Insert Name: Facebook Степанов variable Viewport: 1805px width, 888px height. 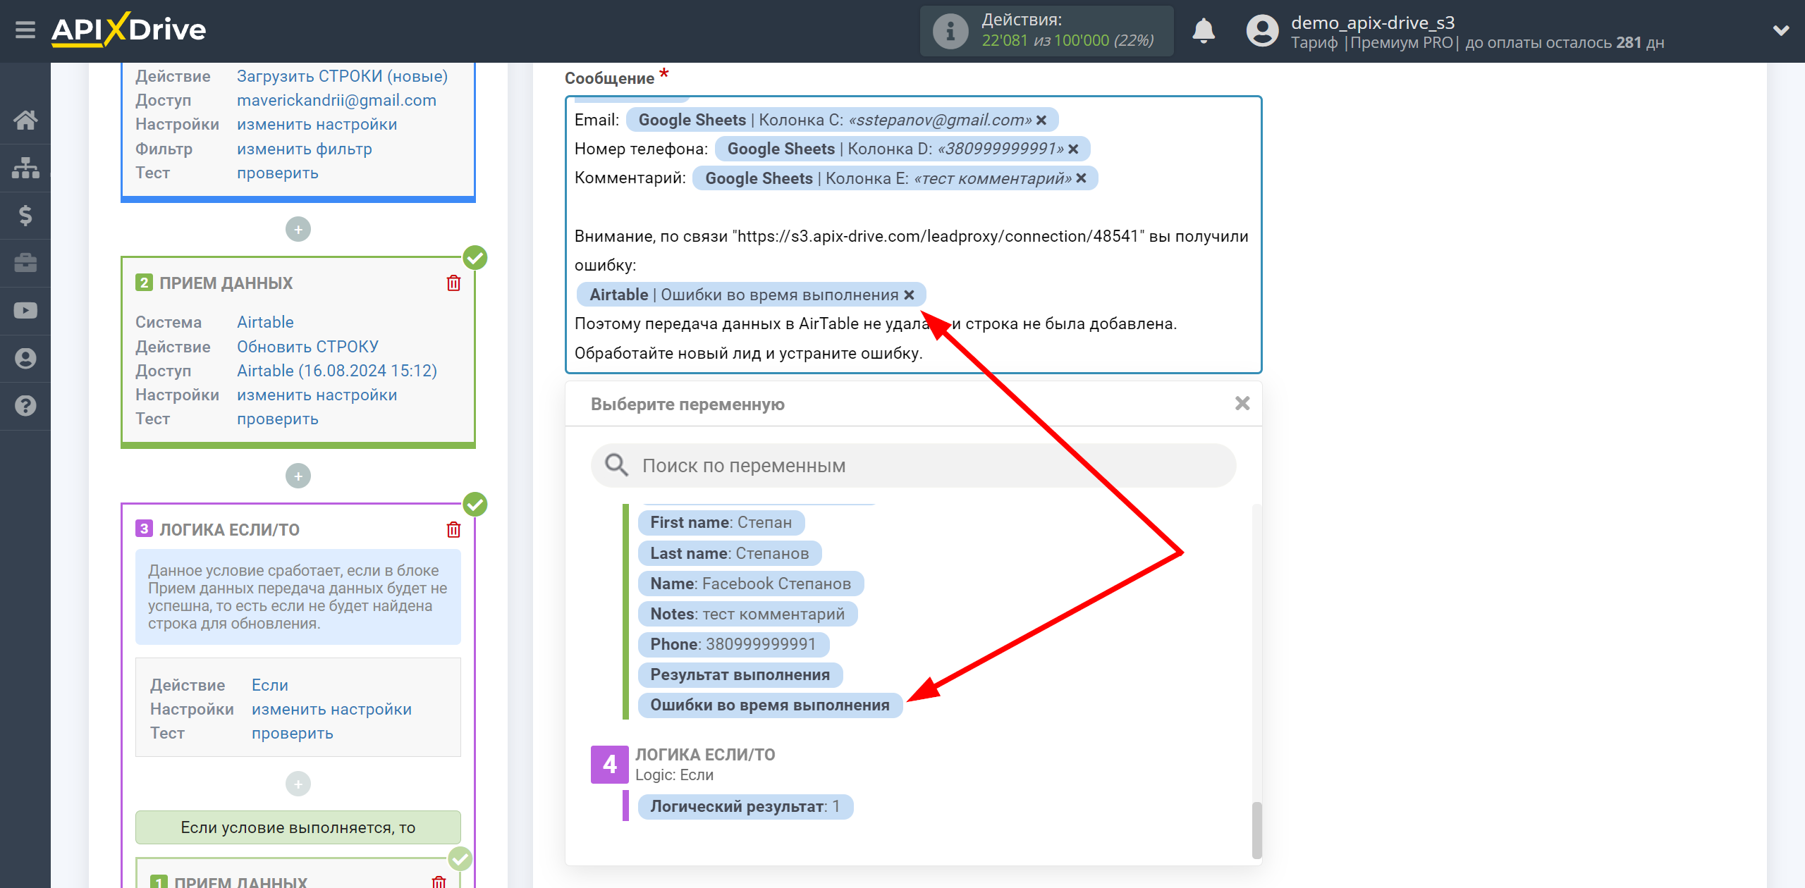(750, 584)
